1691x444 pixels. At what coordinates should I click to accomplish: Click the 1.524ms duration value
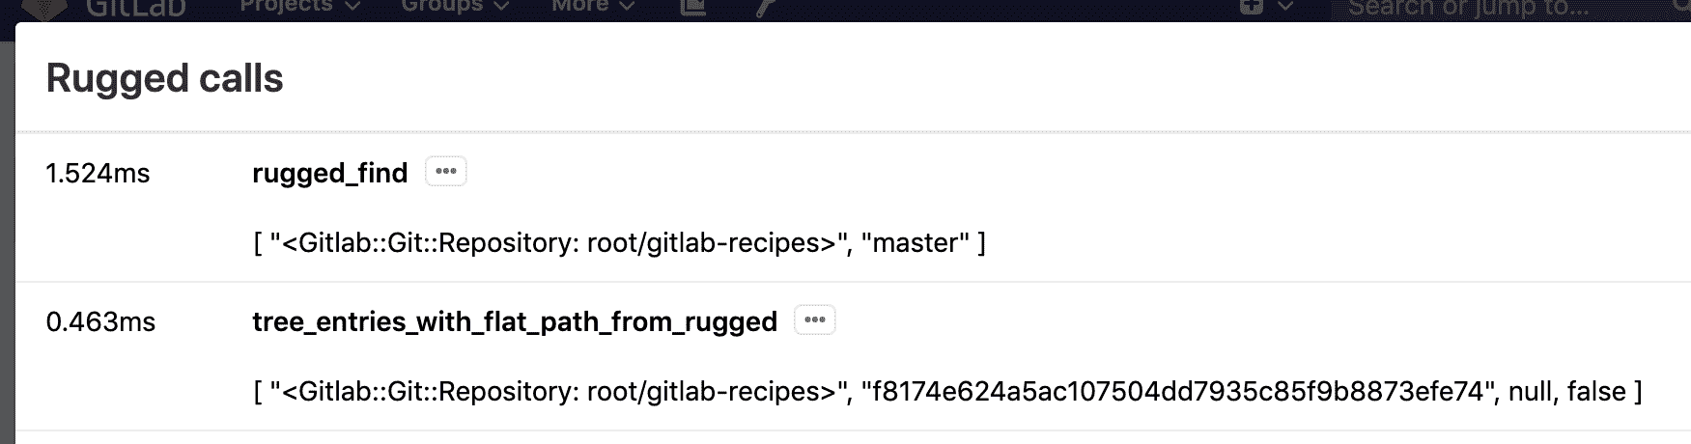click(98, 174)
